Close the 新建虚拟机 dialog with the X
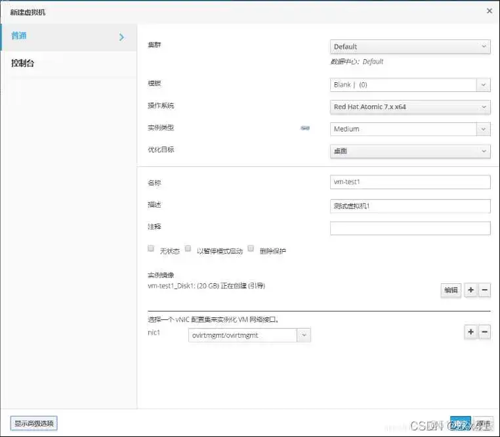Viewport: 500px width, 437px height. coord(489,11)
